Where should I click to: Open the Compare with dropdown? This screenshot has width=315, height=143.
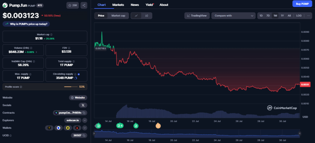tap(233, 15)
